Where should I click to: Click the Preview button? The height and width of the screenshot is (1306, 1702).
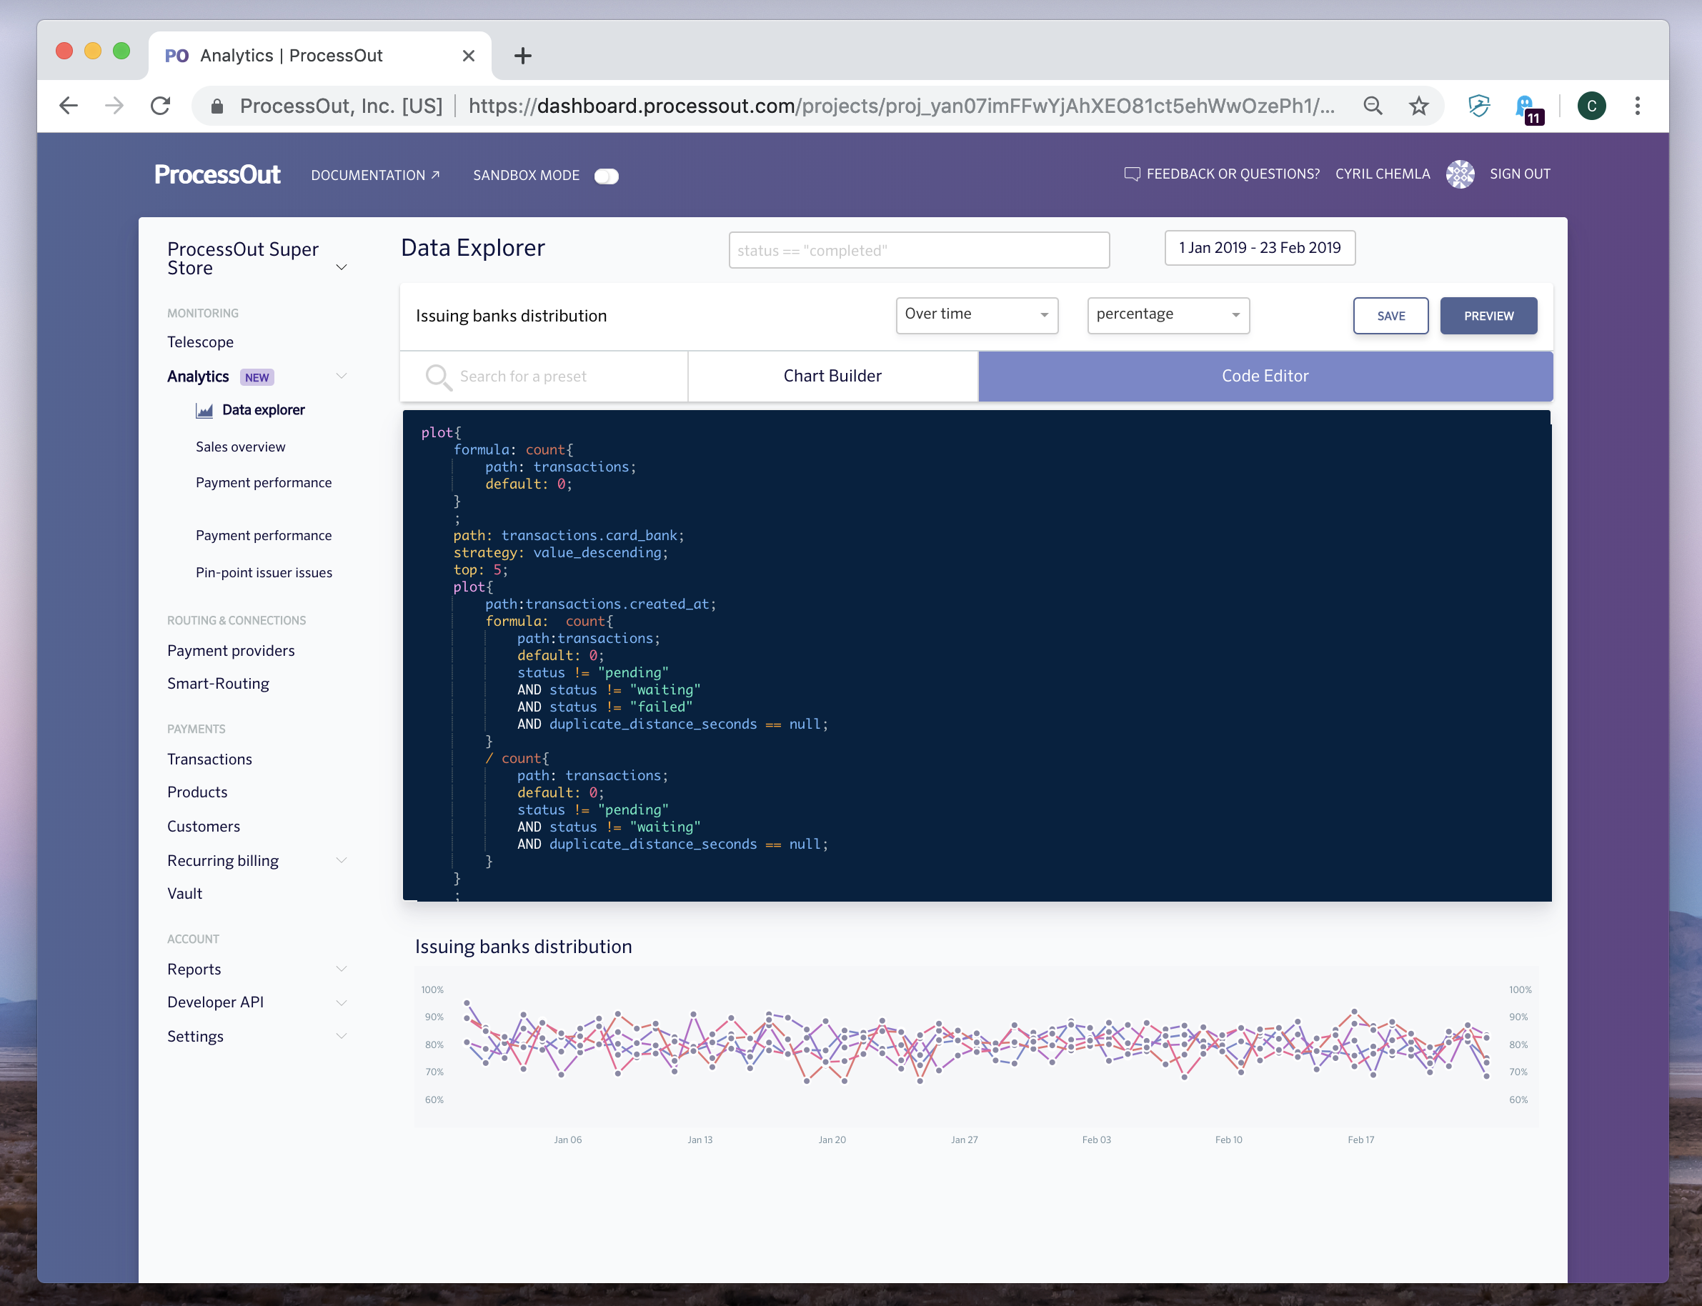(1488, 316)
